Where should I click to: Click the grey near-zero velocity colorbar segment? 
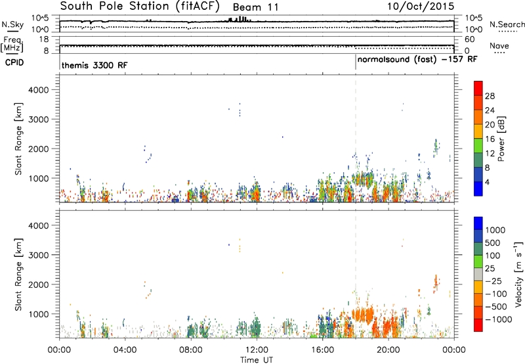click(x=478, y=275)
